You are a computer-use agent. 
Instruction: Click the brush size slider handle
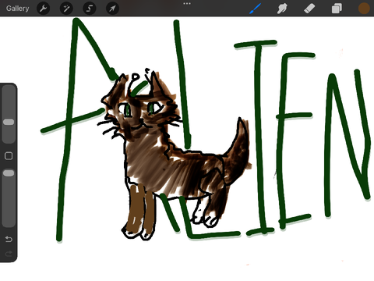pyautogui.click(x=9, y=122)
